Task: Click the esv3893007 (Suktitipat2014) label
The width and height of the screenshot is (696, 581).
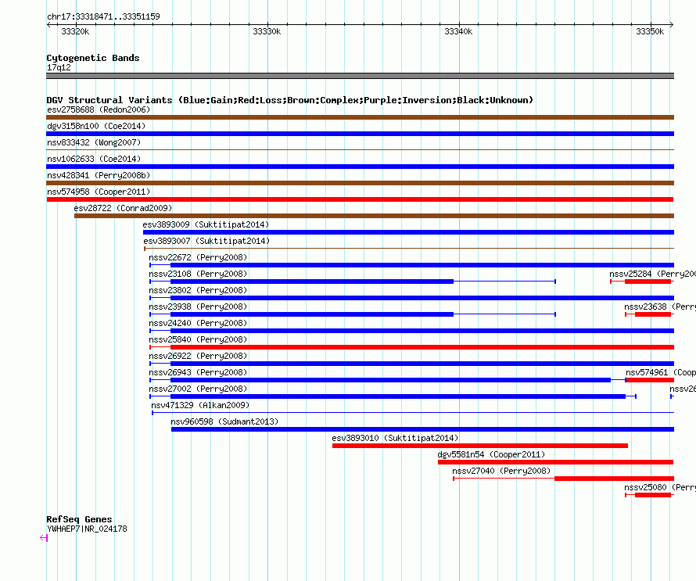Action: pos(206,241)
